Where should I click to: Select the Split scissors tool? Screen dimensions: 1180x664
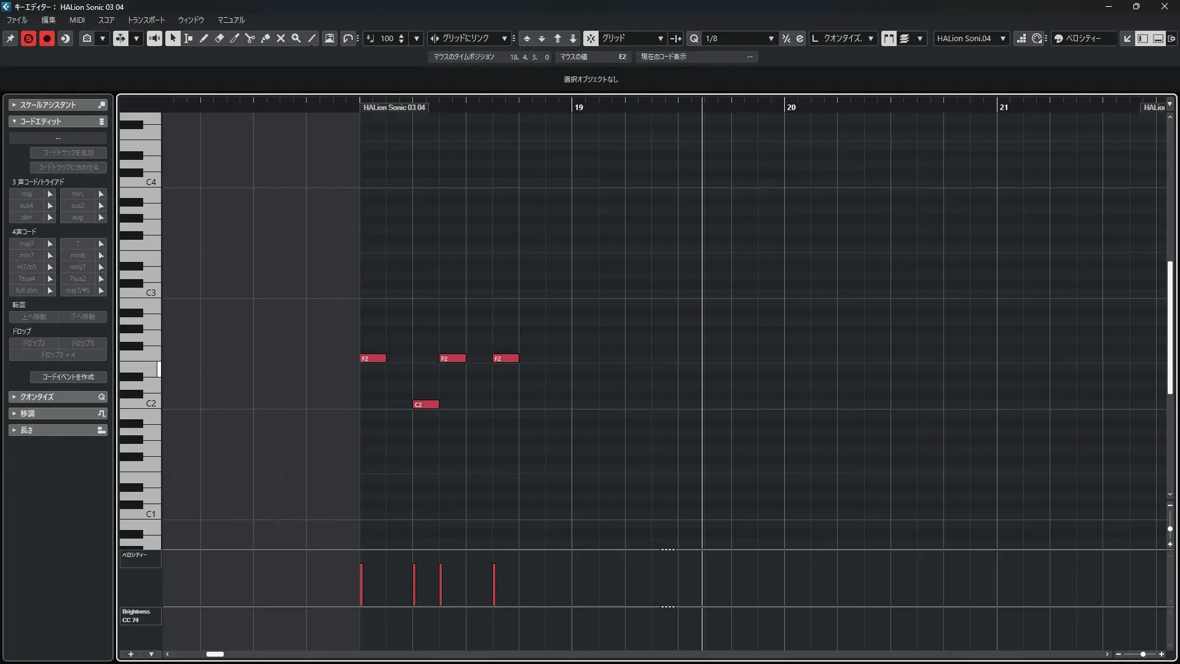(250, 38)
